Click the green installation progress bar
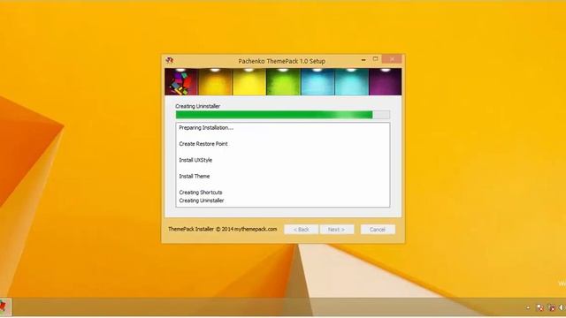This screenshot has width=566, height=318. [283, 115]
